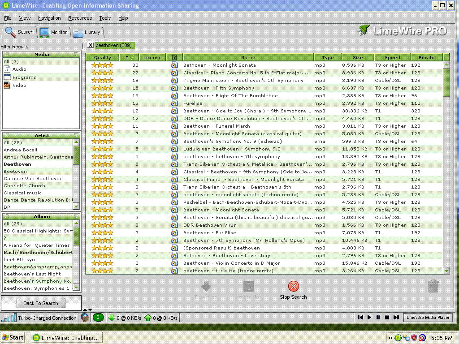Click the icon beside Beethoven - Funeral March

(174, 126)
